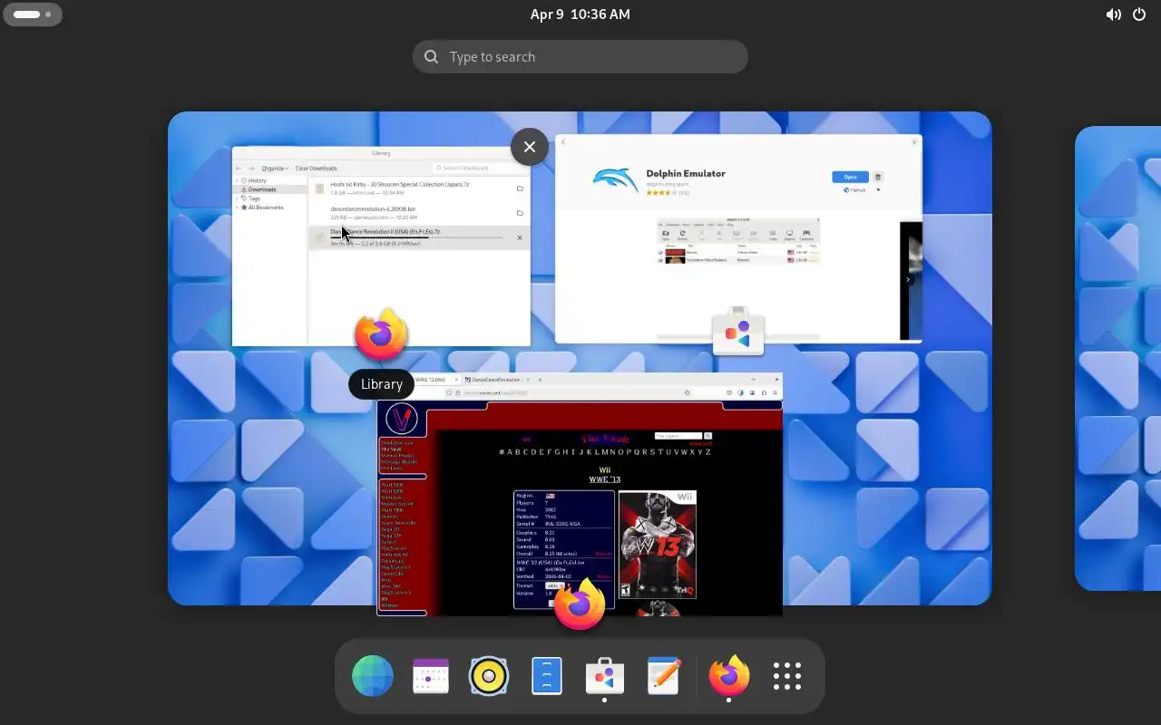Launch Text Editor from the dock
1161x725 pixels.
click(x=663, y=676)
